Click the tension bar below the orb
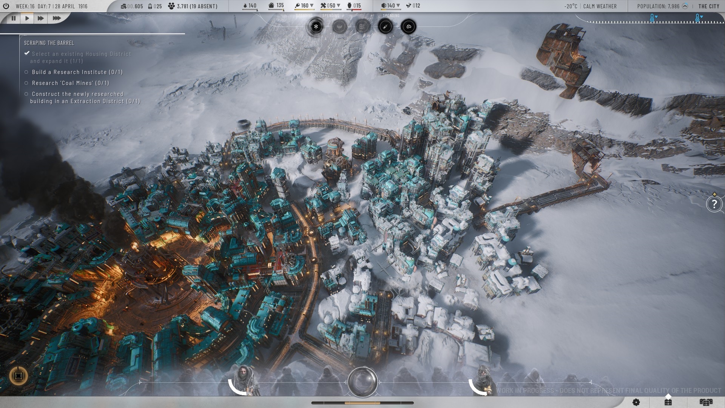Image resolution: width=725 pixels, height=408 pixels. [x=362, y=403]
